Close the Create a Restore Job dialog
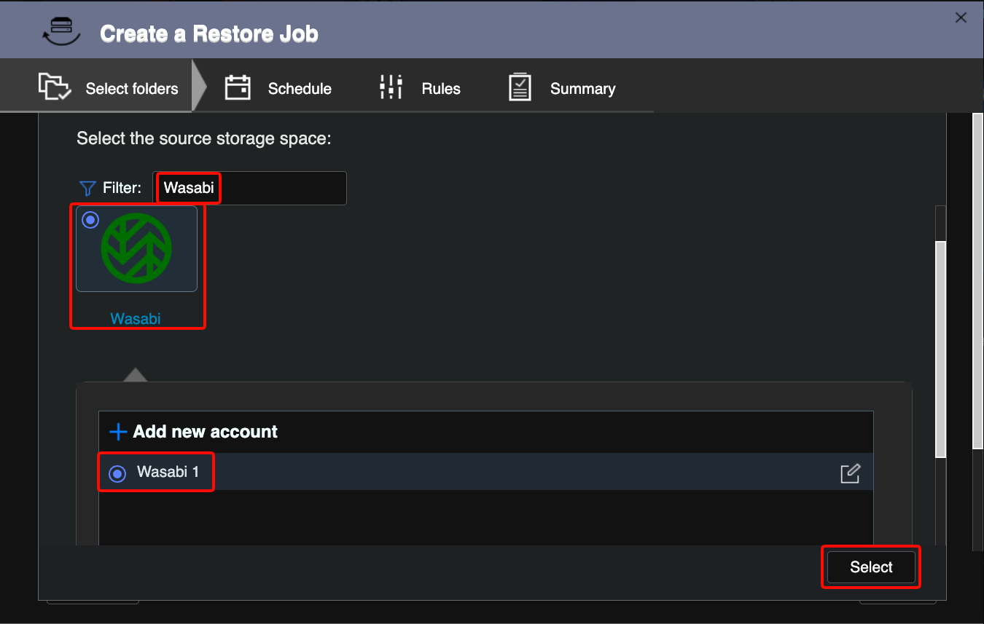 (961, 18)
